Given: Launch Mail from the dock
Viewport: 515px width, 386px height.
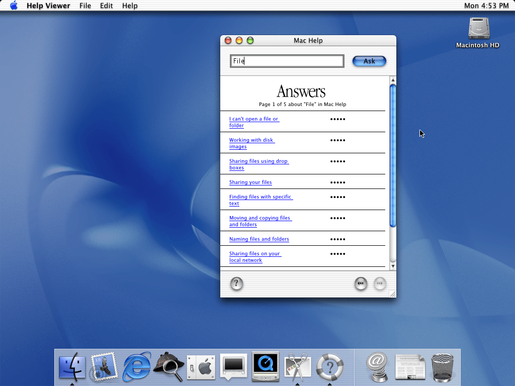Looking at the screenshot, I should coord(104,366).
